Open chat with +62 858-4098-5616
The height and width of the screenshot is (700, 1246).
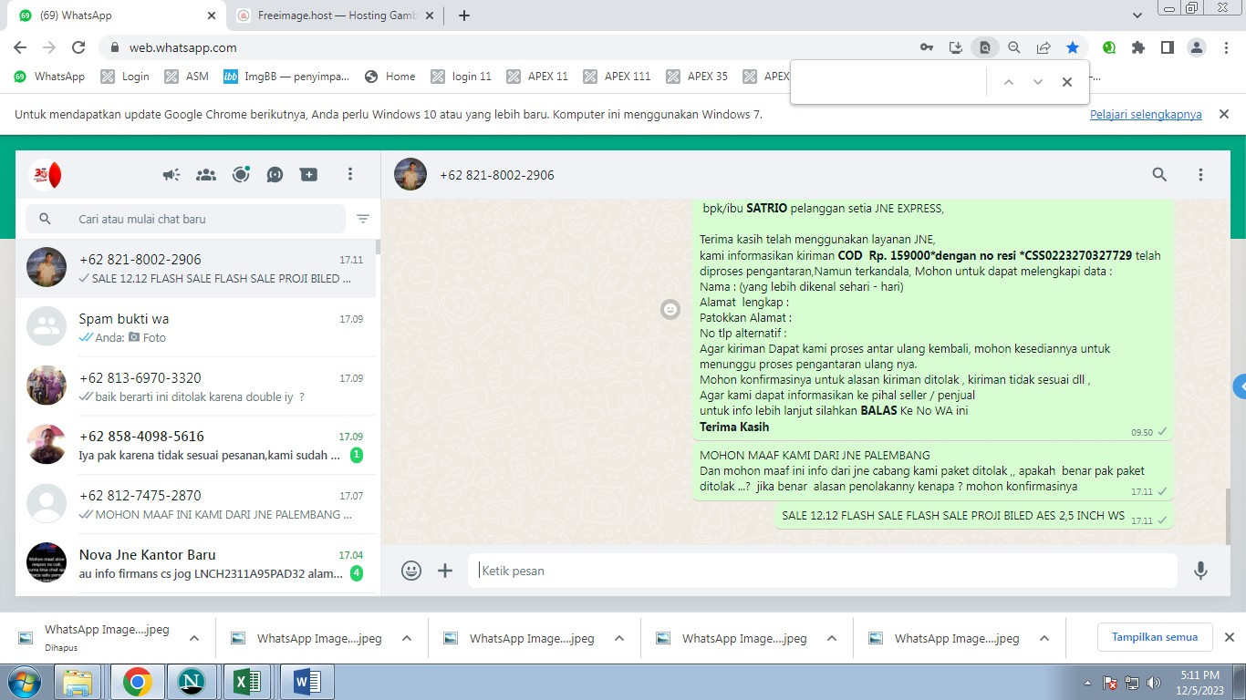196,445
